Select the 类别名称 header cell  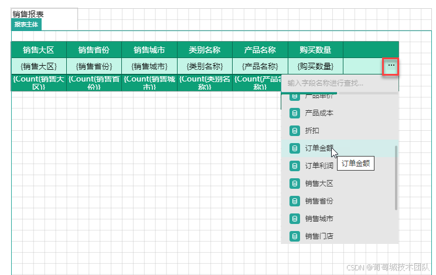pyautogui.click(x=205, y=50)
